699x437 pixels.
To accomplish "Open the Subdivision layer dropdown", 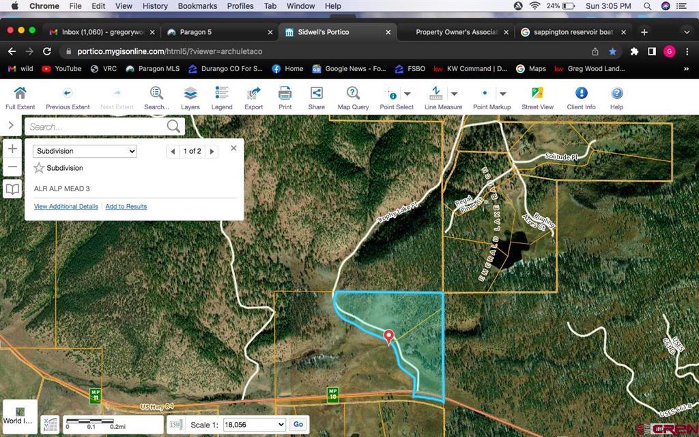I will point(85,151).
